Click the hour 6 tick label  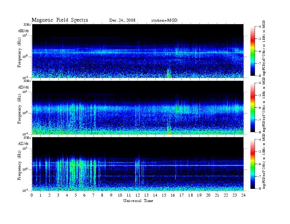pos(85,195)
